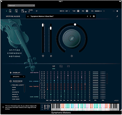
Task: Select row 30 cell in A#6 column
Action: click(x=85, y=84)
